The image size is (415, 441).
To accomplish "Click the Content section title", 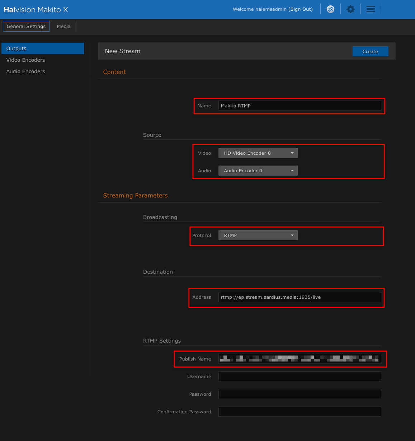I will (114, 72).
